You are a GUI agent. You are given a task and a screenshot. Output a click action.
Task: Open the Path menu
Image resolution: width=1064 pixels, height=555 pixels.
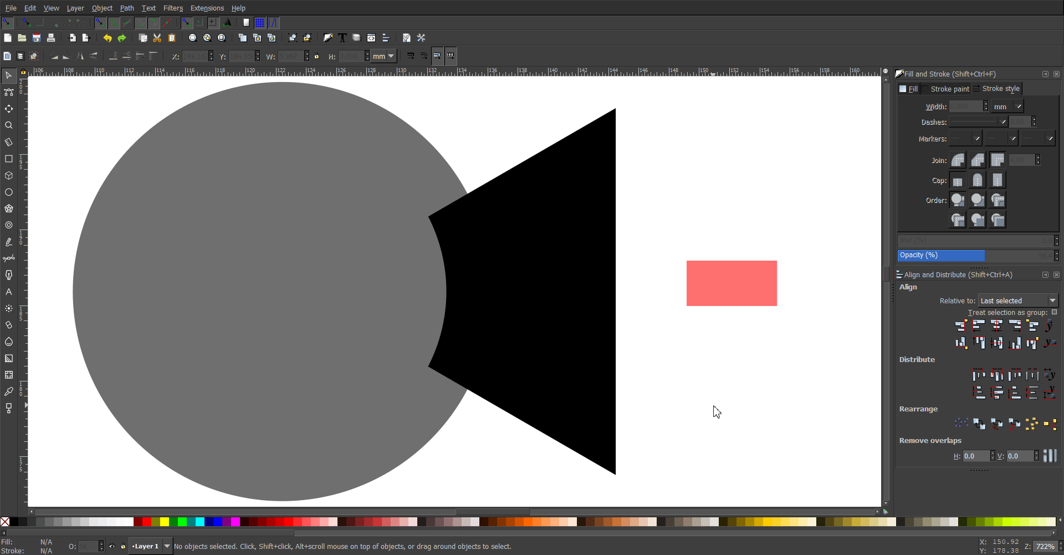127,8
